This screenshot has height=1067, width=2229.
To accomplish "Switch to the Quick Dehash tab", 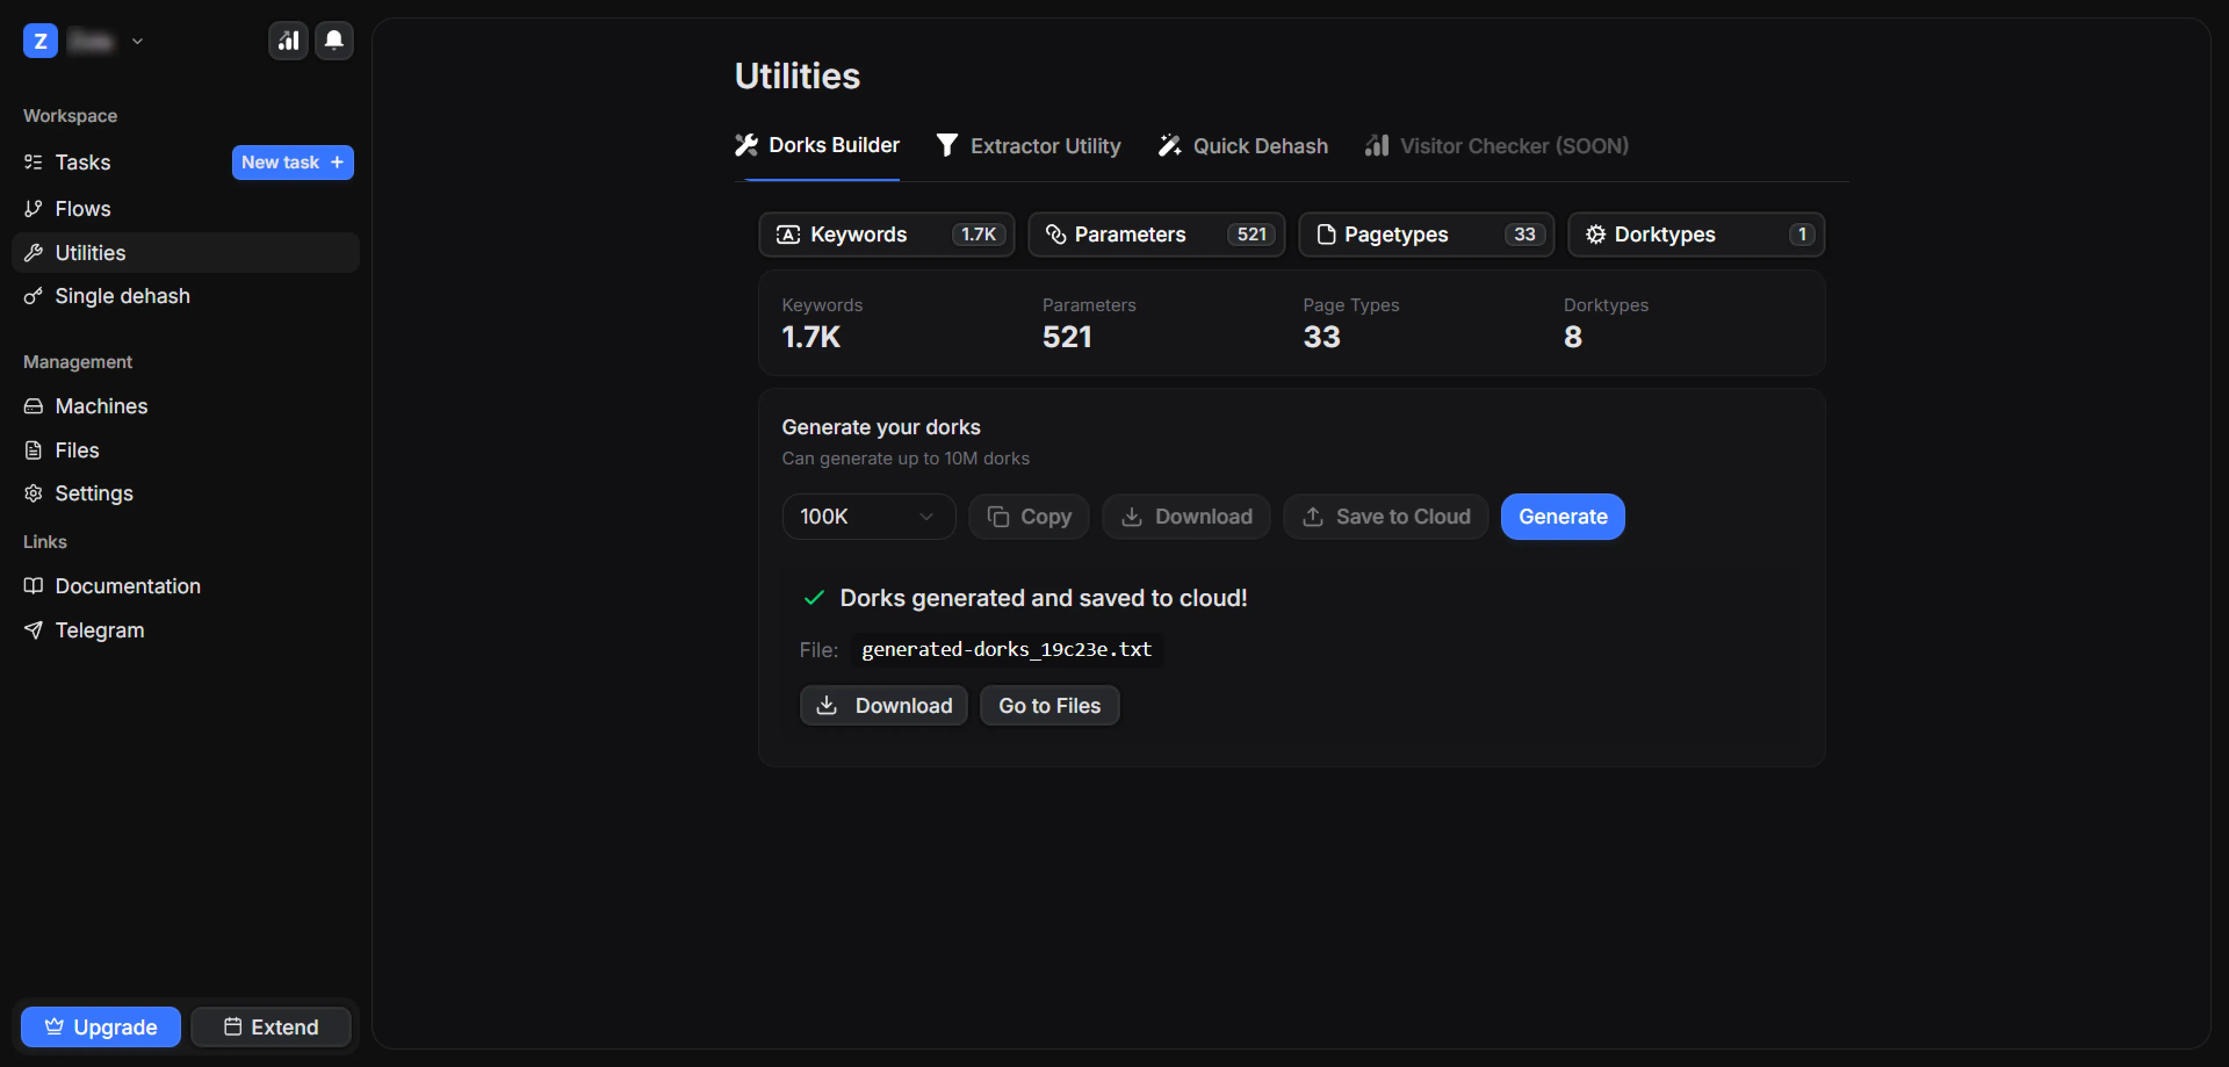I will (x=1243, y=146).
